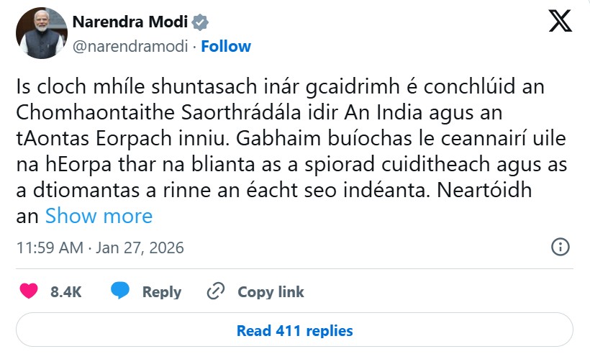This screenshot has width=590, height=354.
Task: Follow the @narendramodi account
Action: pos(226,46)
